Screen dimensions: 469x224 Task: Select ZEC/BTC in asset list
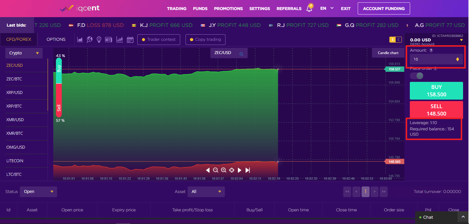(26, 79)
